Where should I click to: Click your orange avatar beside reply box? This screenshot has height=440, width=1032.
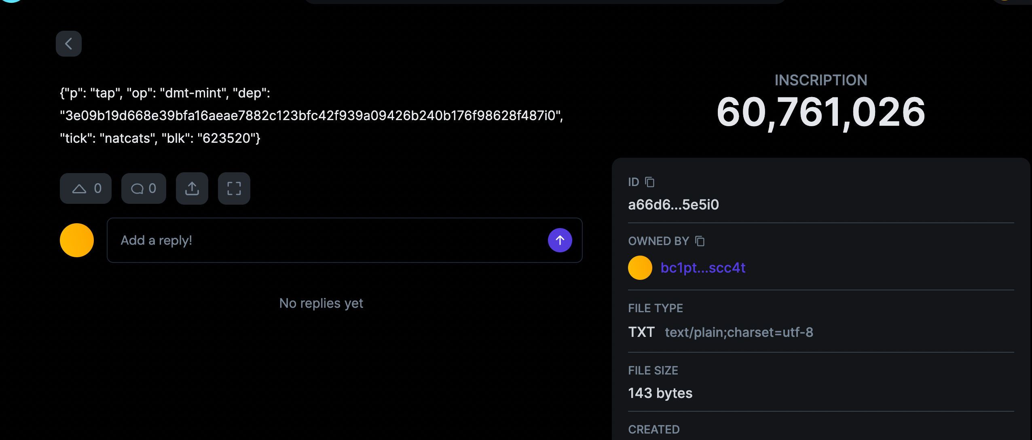tap(77, 240)
